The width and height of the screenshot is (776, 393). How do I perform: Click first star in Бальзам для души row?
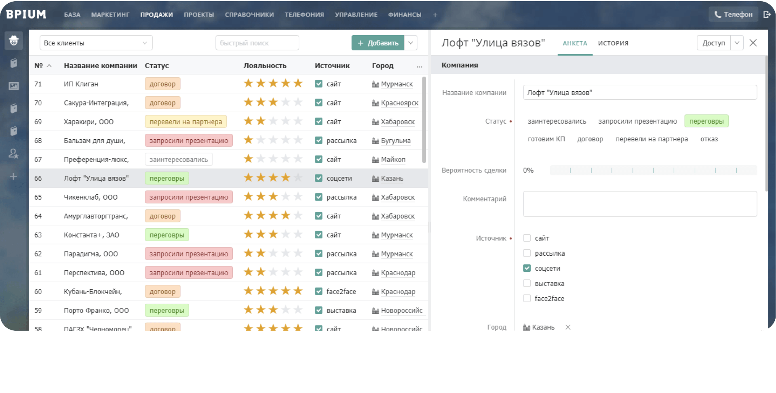[x=248, y=140]
